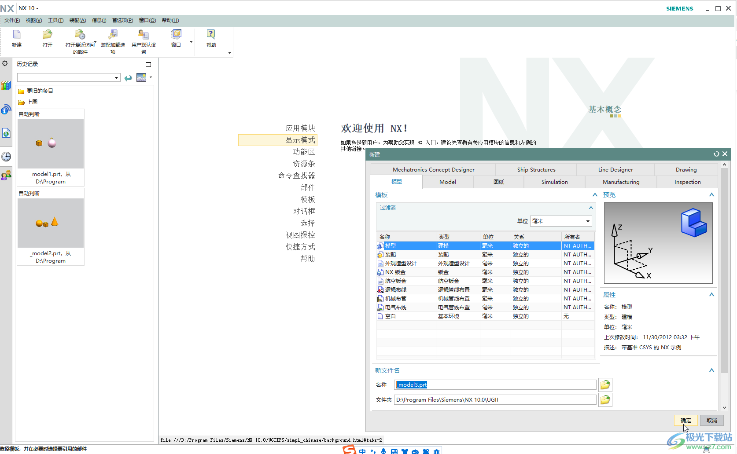Open the 帮助(H) menu
Screen dimensions: 737x454
170,20
